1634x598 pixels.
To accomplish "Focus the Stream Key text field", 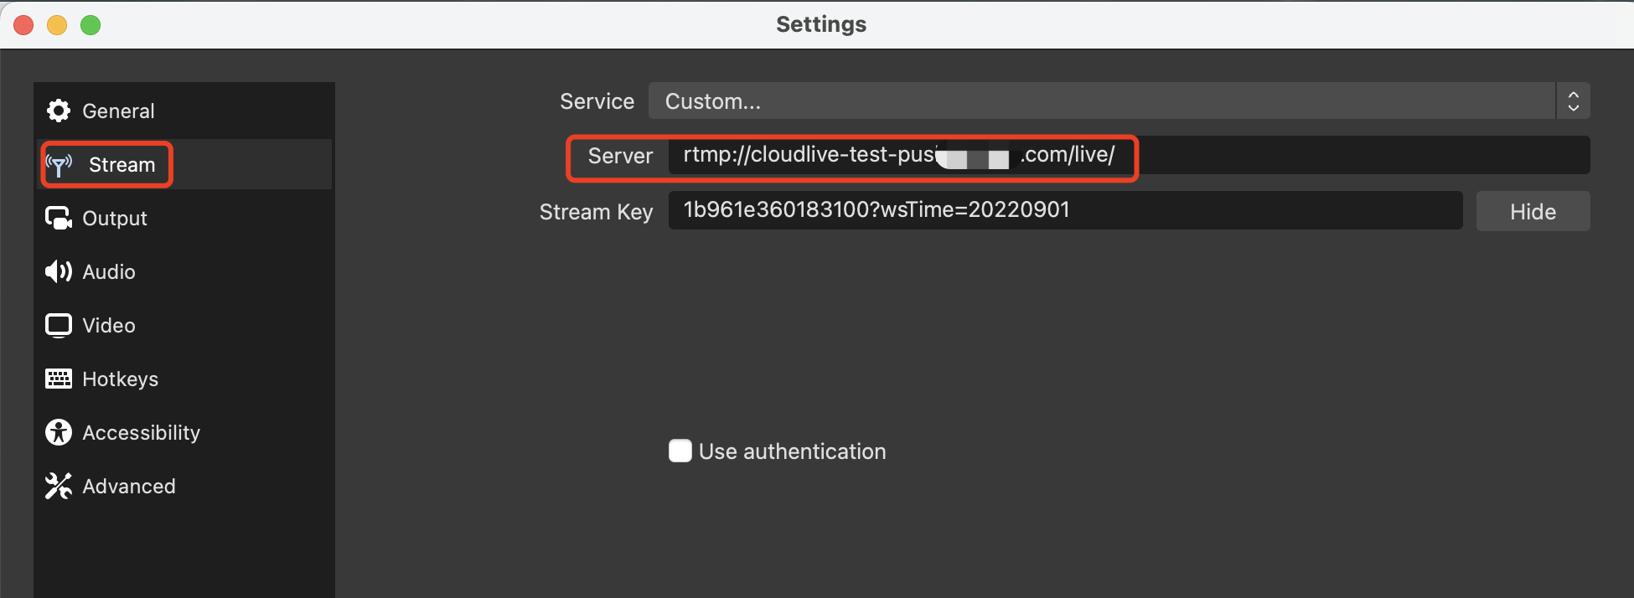I will [x=1065, y=210].
